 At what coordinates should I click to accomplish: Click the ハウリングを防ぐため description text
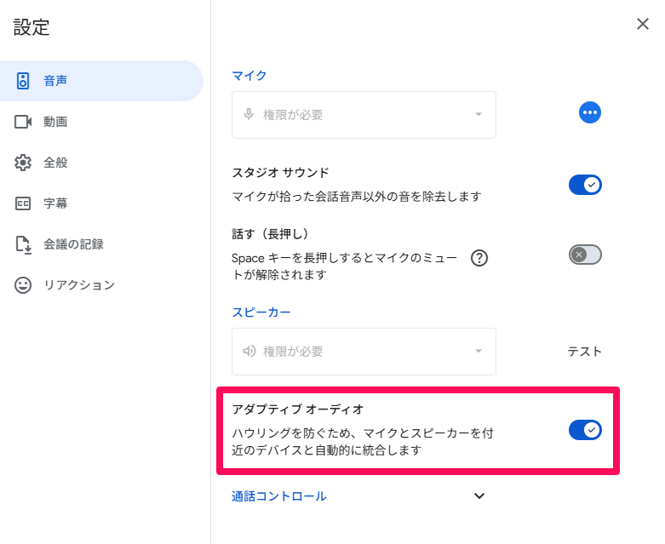pyautogui.click(x=363, y=441)
